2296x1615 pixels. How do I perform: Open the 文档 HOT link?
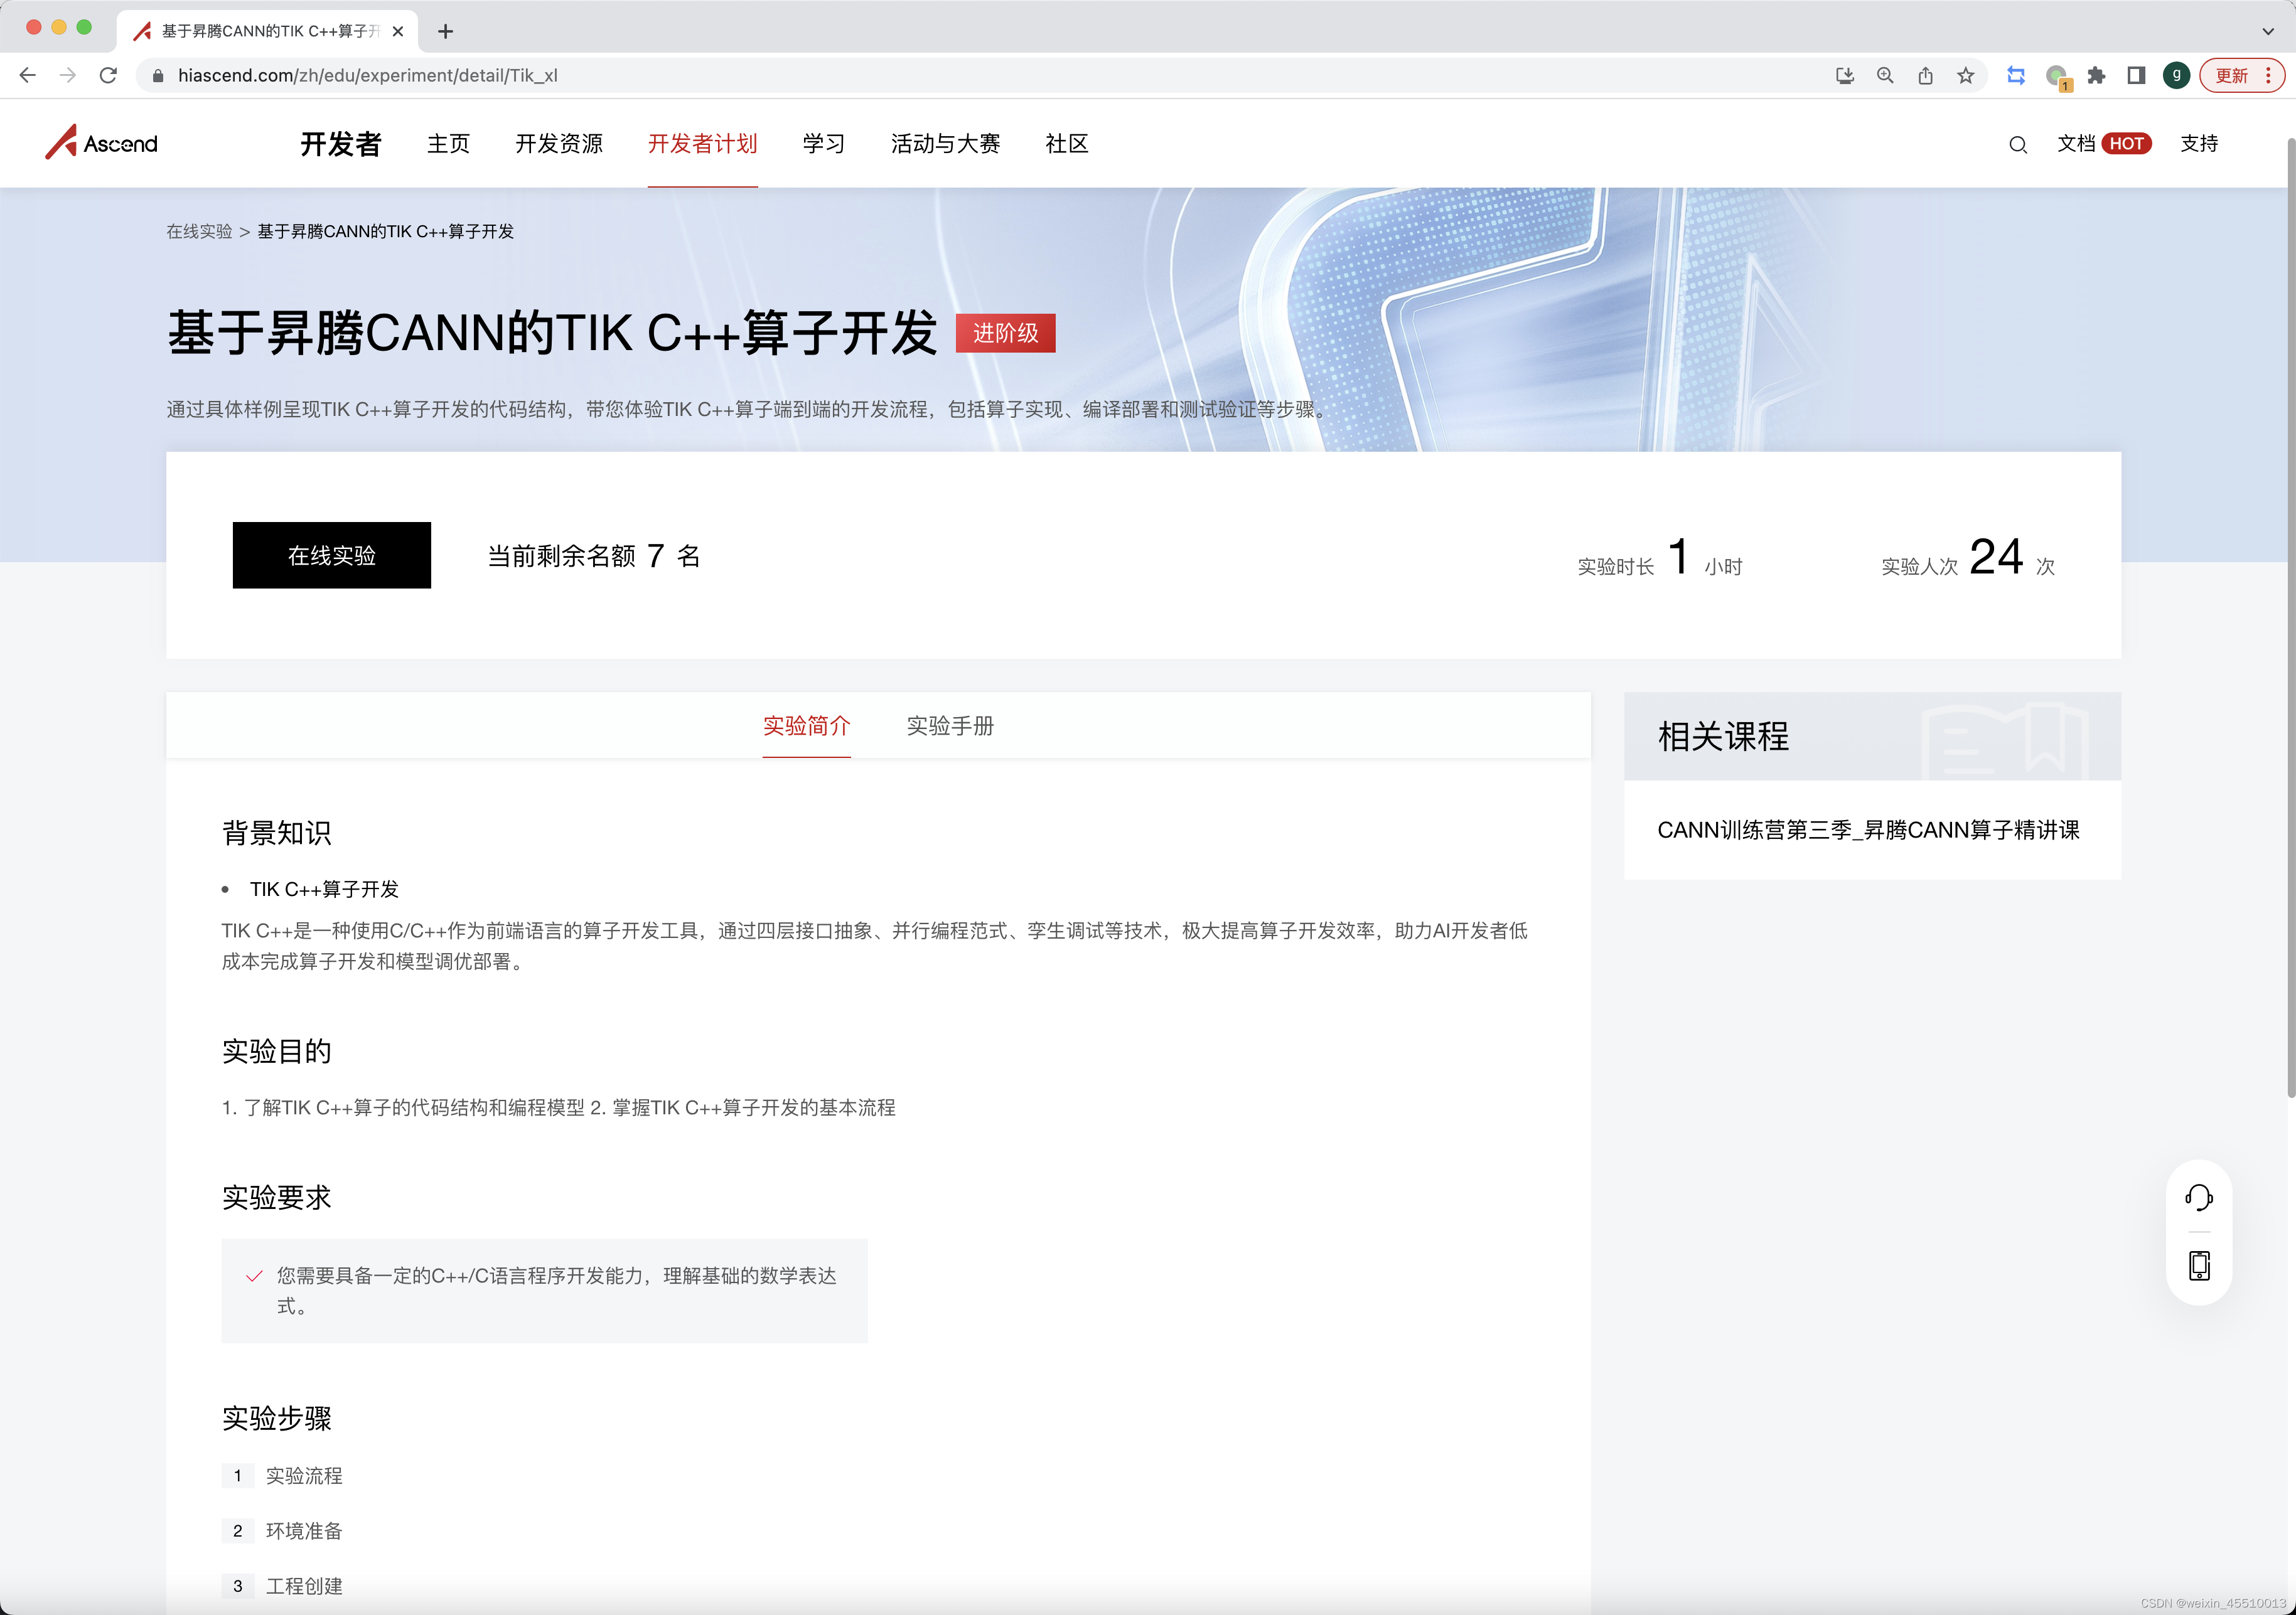point(2104,144)
